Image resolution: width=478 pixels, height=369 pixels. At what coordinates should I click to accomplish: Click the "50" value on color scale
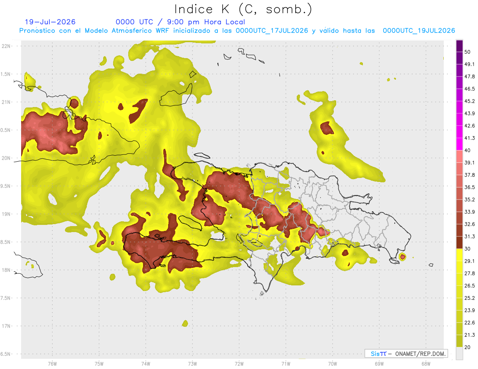click(x=468, y=52)
